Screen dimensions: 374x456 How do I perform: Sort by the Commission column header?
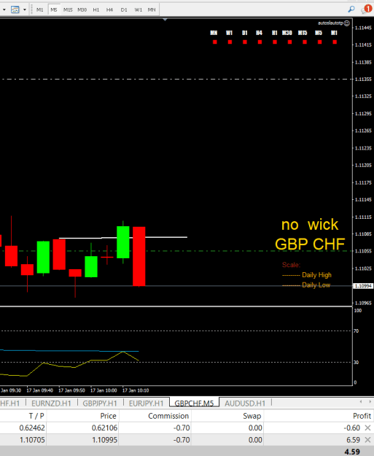tap(155, 416)
